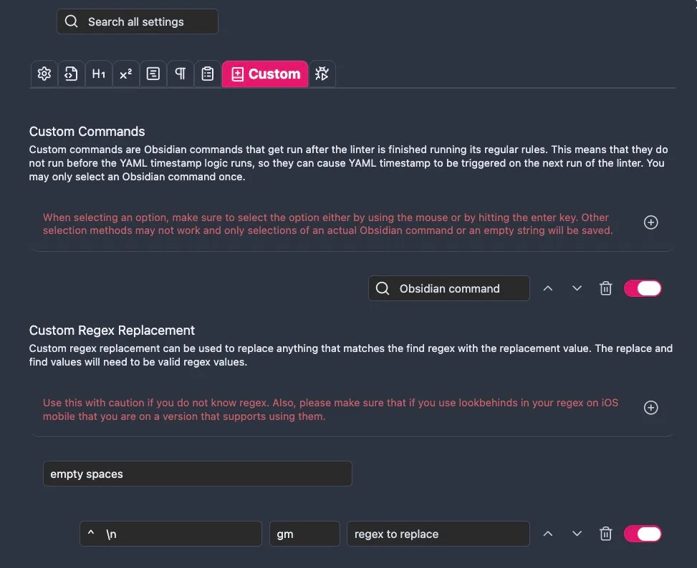Select the Spacing tab pilcrow icon
The width and height of the screenshot is (697, 568).
[180, 73]
